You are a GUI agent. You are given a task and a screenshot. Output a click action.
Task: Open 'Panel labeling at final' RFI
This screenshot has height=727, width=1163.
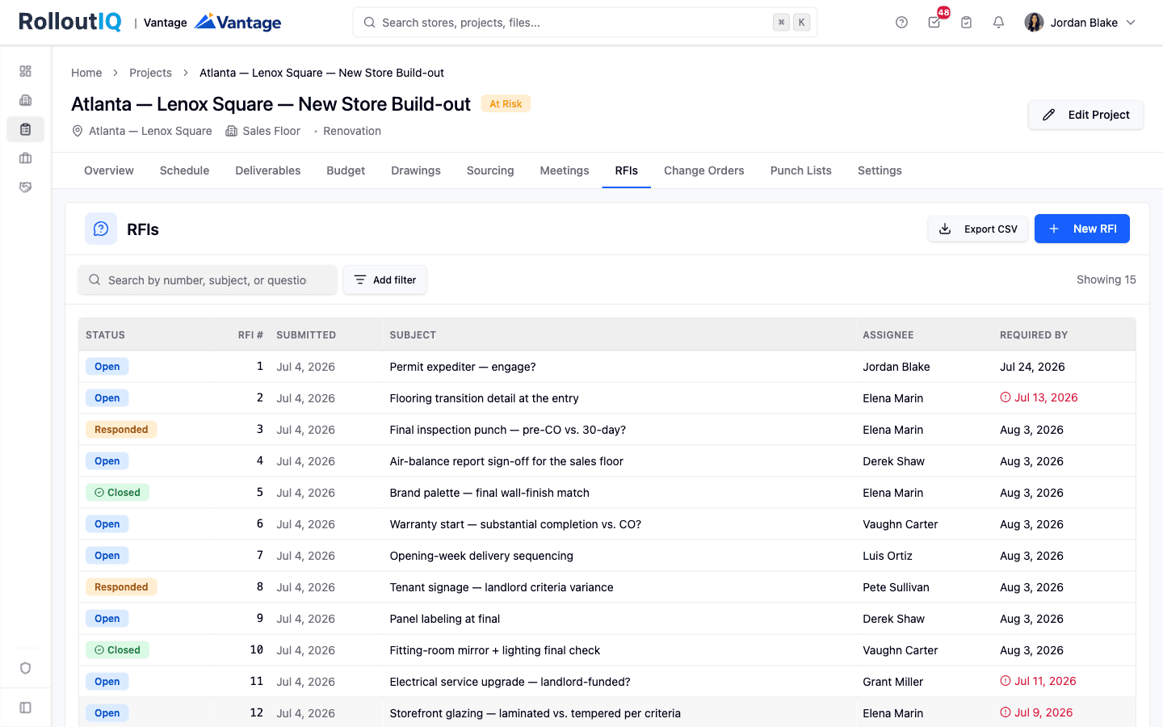(445, 619)
